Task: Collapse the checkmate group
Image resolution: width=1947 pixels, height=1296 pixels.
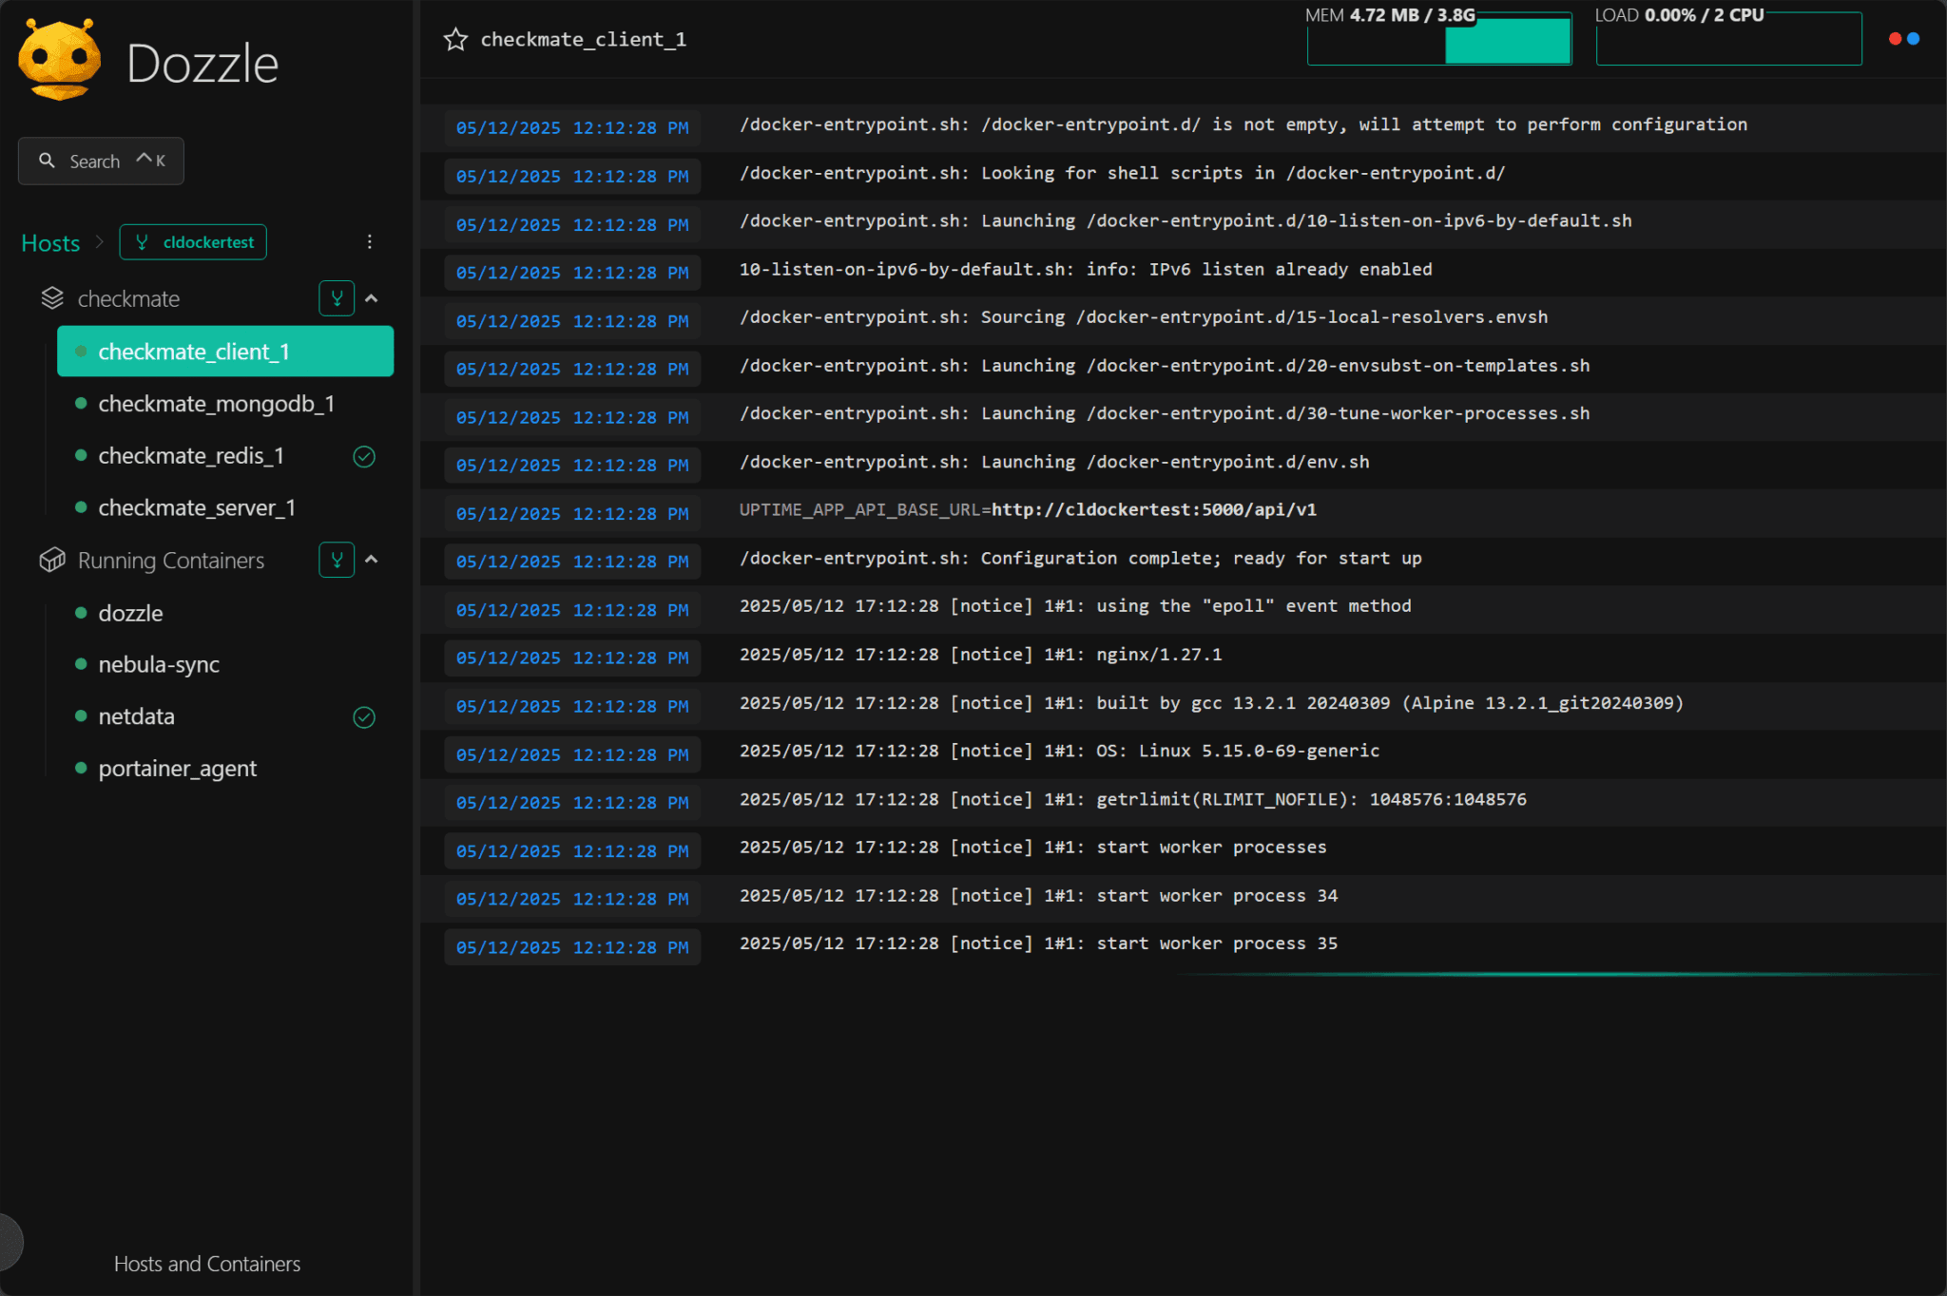Action: coord(372,297)
